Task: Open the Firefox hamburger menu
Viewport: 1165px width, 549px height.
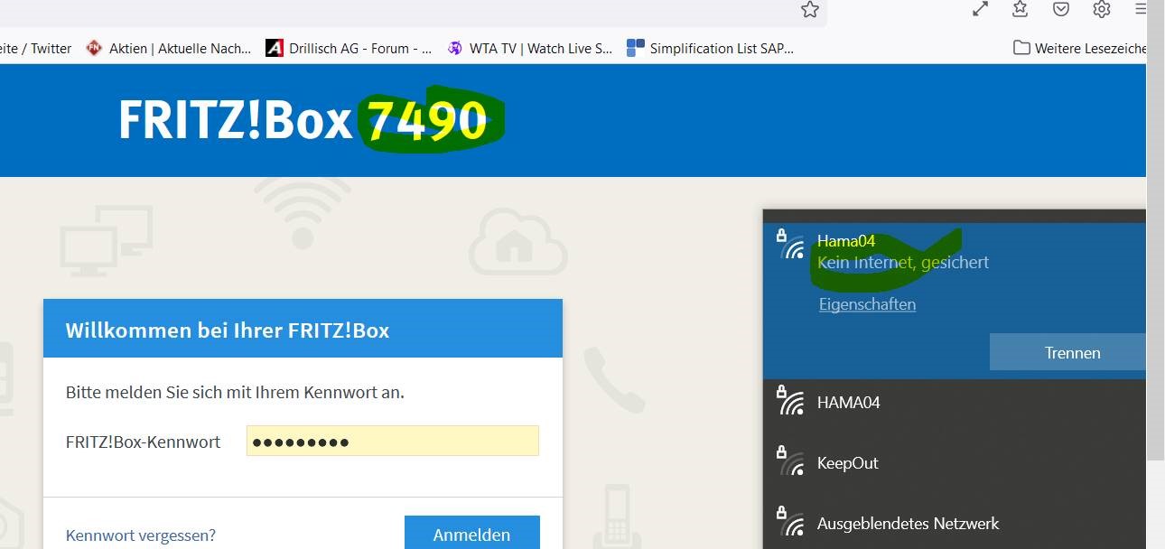Action: tap(1142, 9)
